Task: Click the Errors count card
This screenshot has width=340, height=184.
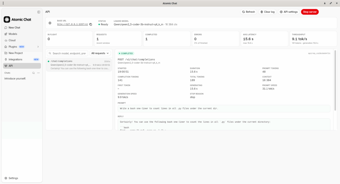Action: pyautogui.click(x=215, y=39)
